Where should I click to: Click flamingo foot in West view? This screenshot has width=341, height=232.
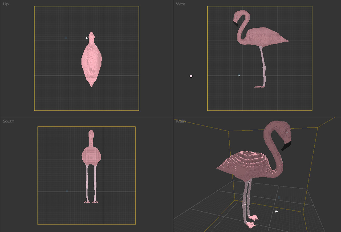[x=259, y=87]
